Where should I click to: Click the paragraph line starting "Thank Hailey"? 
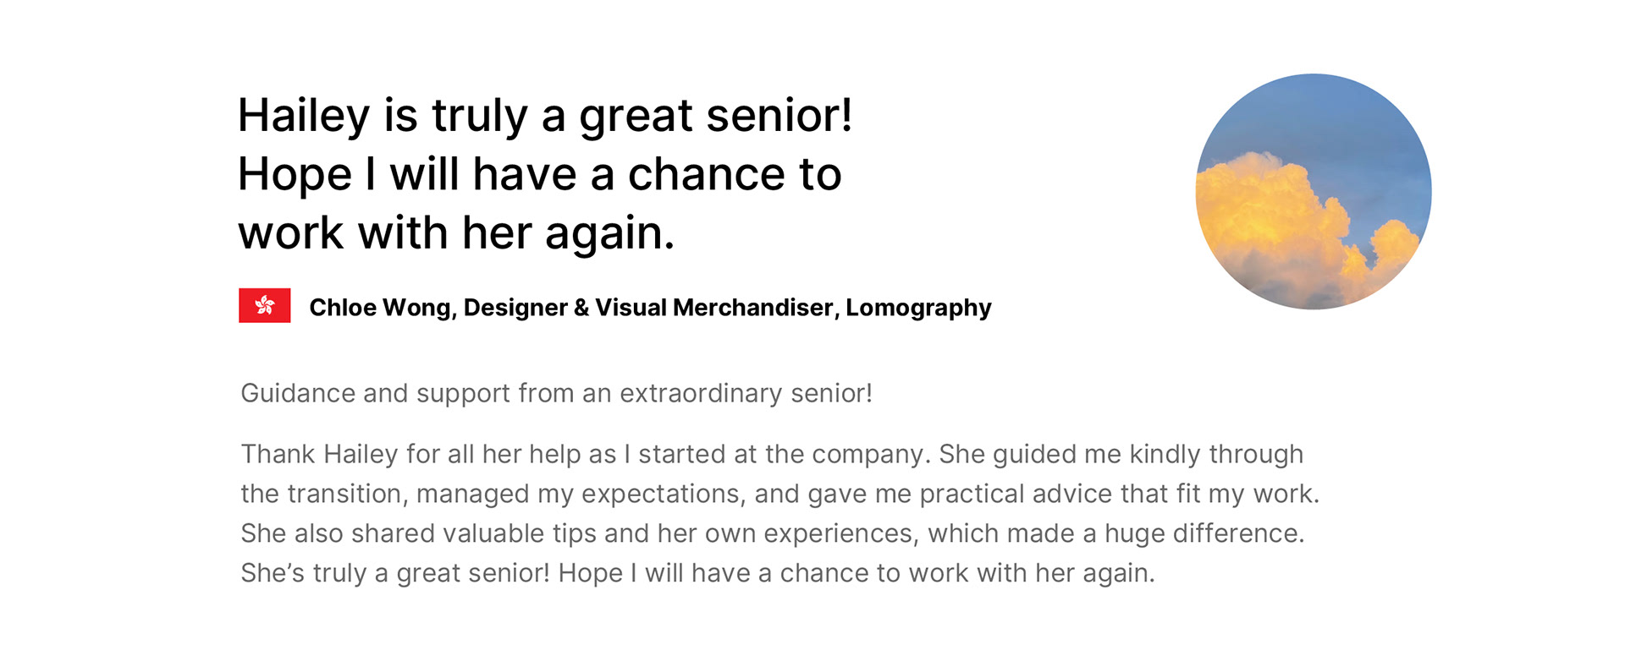pyautogui.click(x=771, y=455)
